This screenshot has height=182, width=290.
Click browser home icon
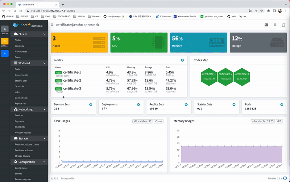pos(21,11)
